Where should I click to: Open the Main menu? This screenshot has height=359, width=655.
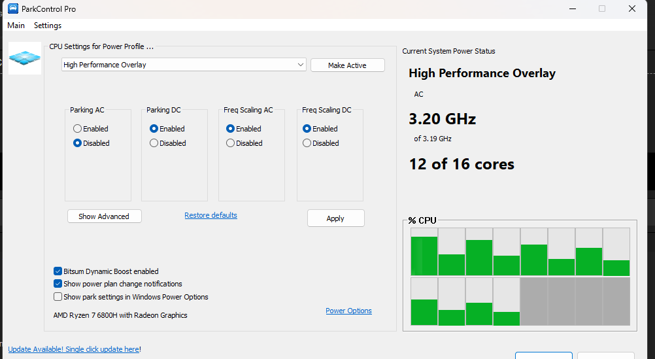pos(16,26)
